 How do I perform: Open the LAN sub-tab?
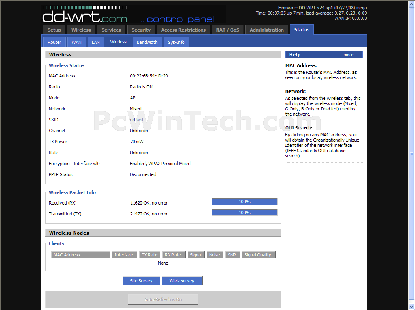pos(96,42)
